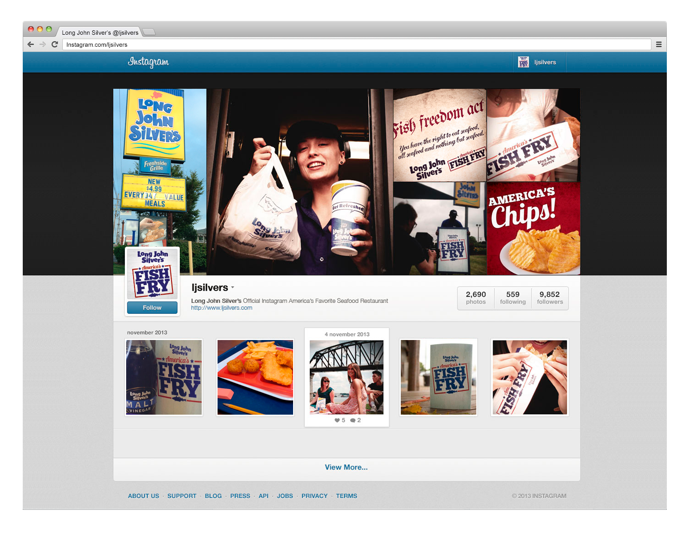Open the browser hamburger menu
Screen dimensions: 690x536
pos(659,44)
